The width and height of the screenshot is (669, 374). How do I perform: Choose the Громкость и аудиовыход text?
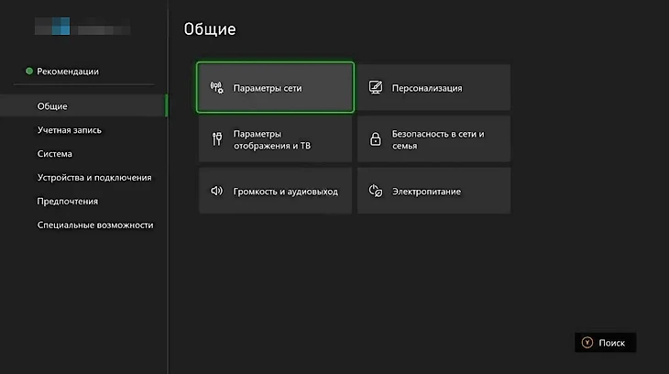(285, 191)
